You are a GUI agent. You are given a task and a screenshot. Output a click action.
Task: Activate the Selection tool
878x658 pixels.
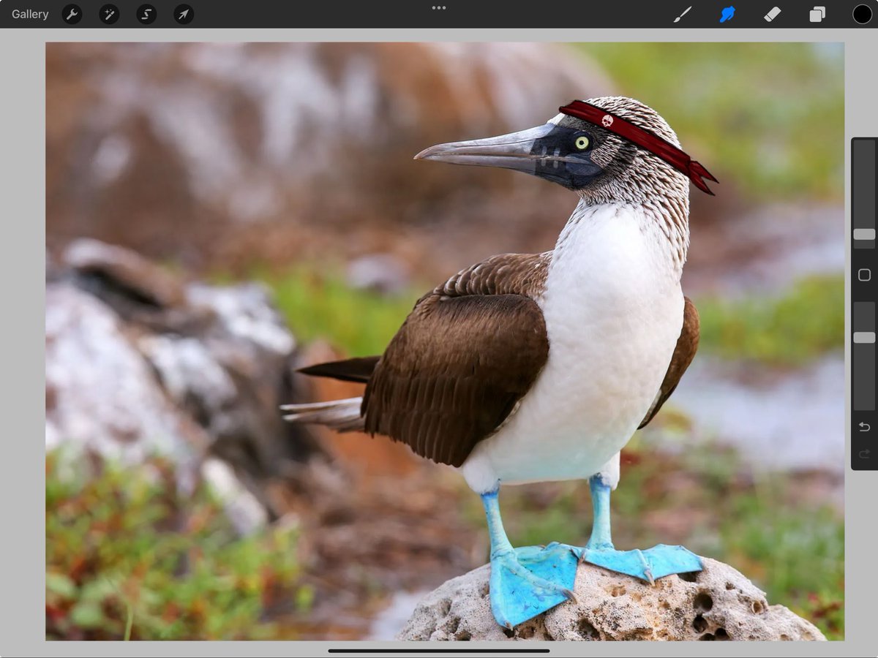146,14
